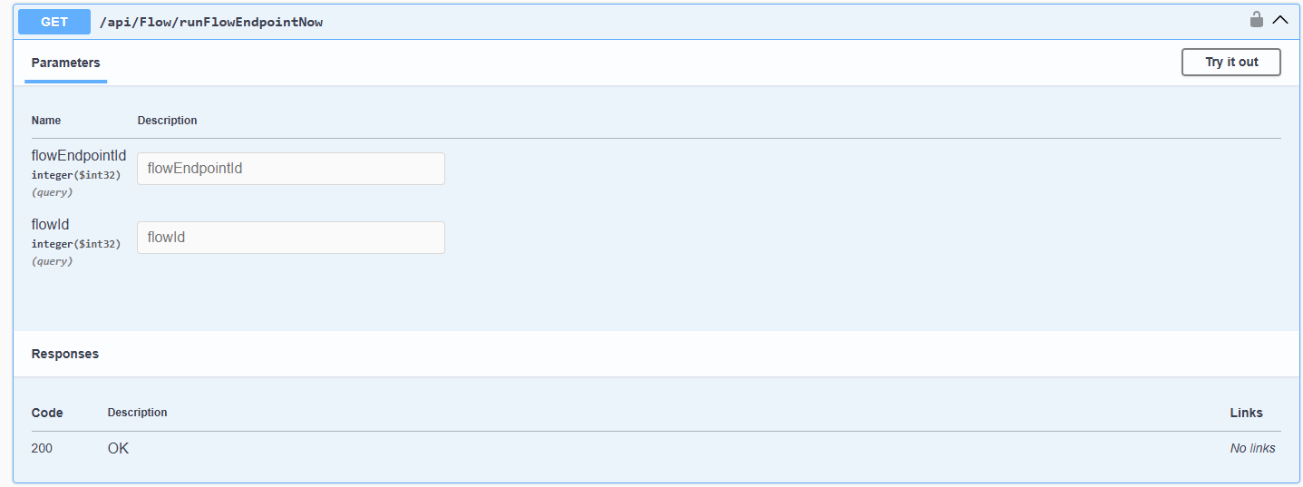Viewport: 1303px width, 487px height.
Task: Click the Code column header
Action: click(47, 413)
